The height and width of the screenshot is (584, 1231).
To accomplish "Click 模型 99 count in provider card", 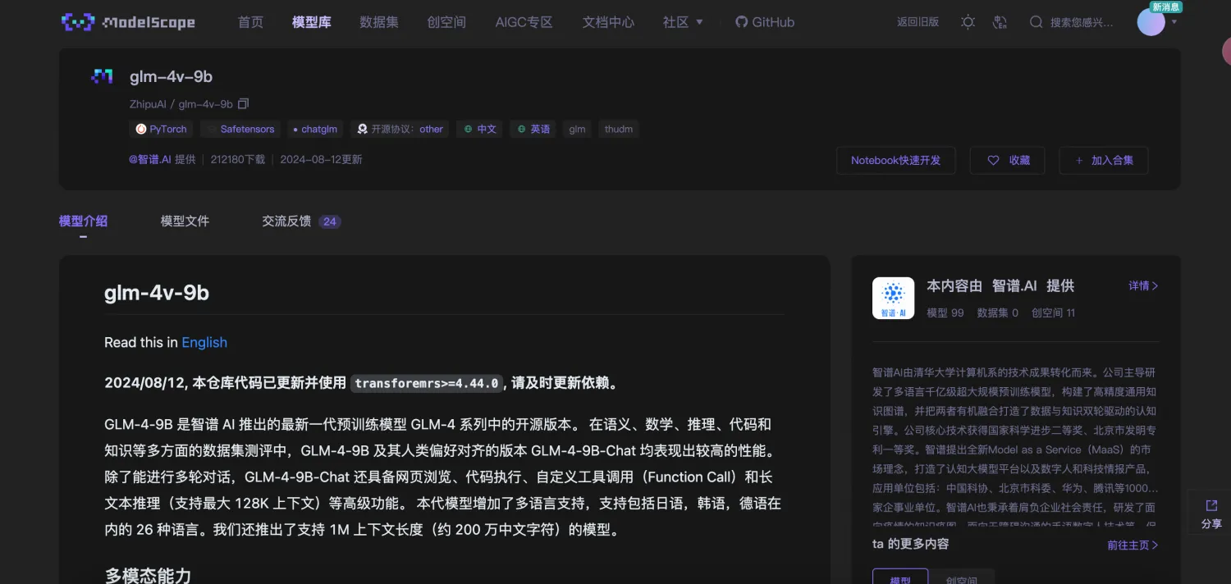I will [x=945, y=313].
